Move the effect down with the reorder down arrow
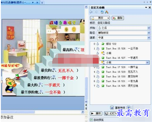Viewport: 152px width, 122px height. click(129, 108)
